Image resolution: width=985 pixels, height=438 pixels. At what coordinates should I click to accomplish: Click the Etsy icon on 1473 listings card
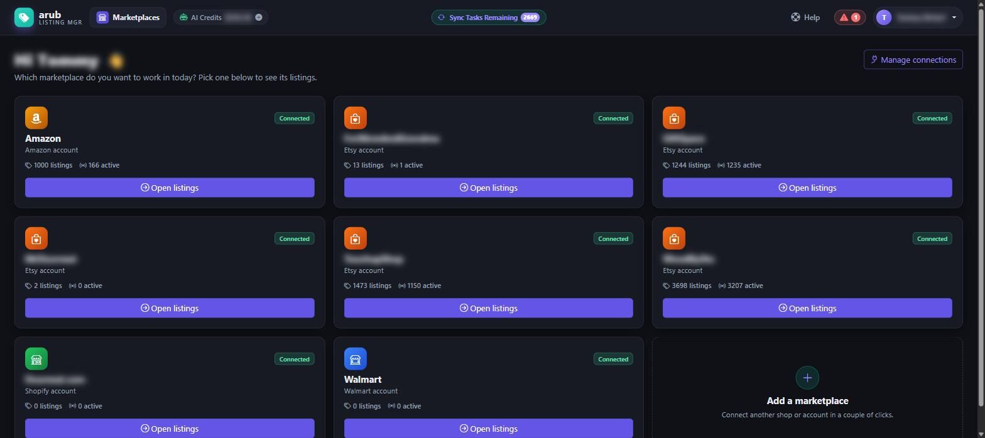[x=356, y=238]
